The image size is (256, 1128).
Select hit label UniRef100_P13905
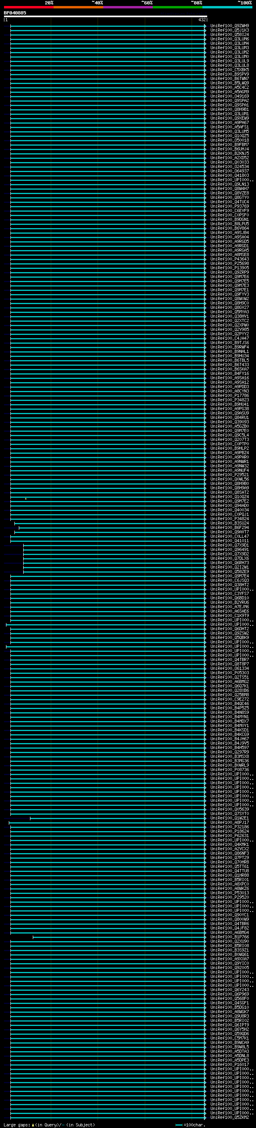tap(230, 268)
